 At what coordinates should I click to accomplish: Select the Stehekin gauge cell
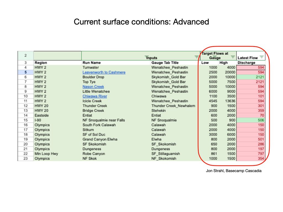tap(175, 111)
